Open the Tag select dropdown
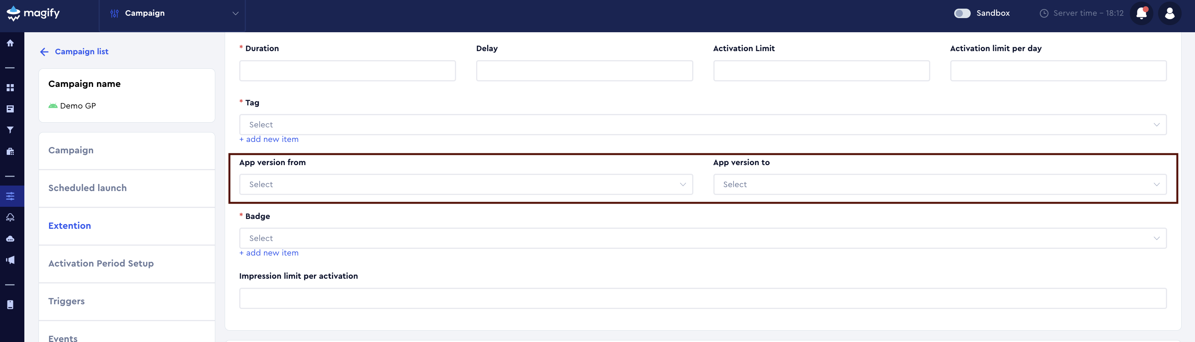Viewport: 1195px width, 342px height. click(702, 124)
